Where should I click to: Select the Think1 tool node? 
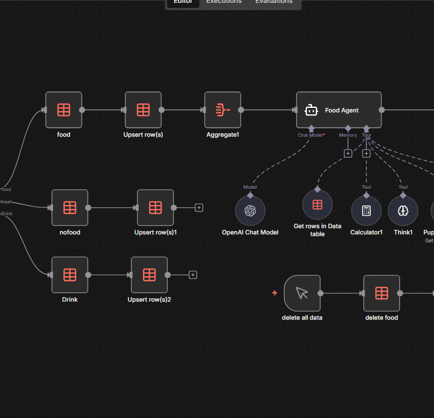click(403, 211)
